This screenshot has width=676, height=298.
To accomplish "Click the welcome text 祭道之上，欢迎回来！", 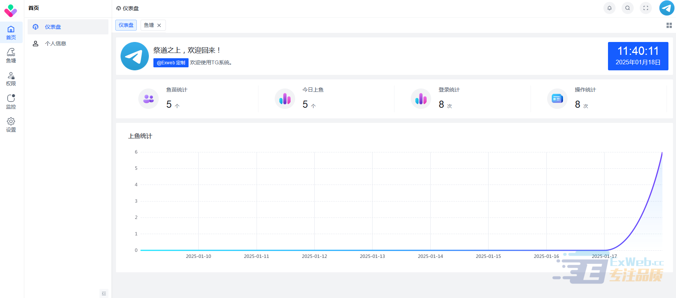I will coord(187,50).
